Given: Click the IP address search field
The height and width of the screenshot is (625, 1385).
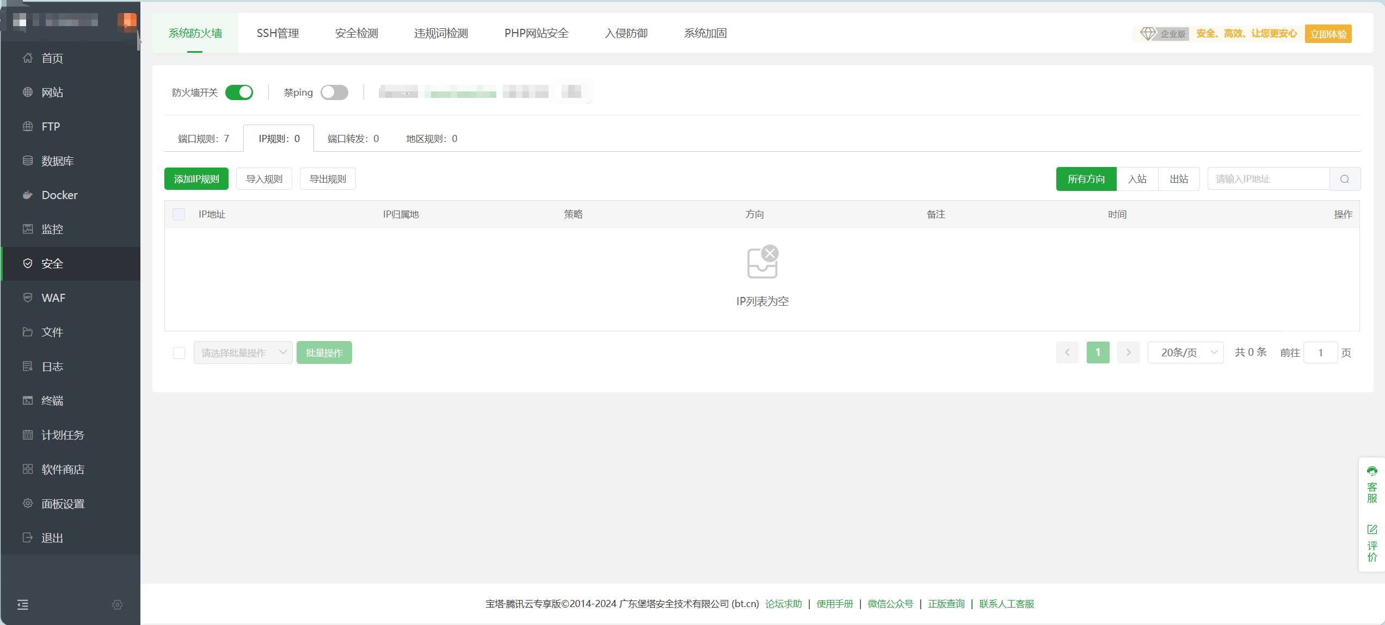Looking at the screenshot, I should click(x=1268, y=179).
